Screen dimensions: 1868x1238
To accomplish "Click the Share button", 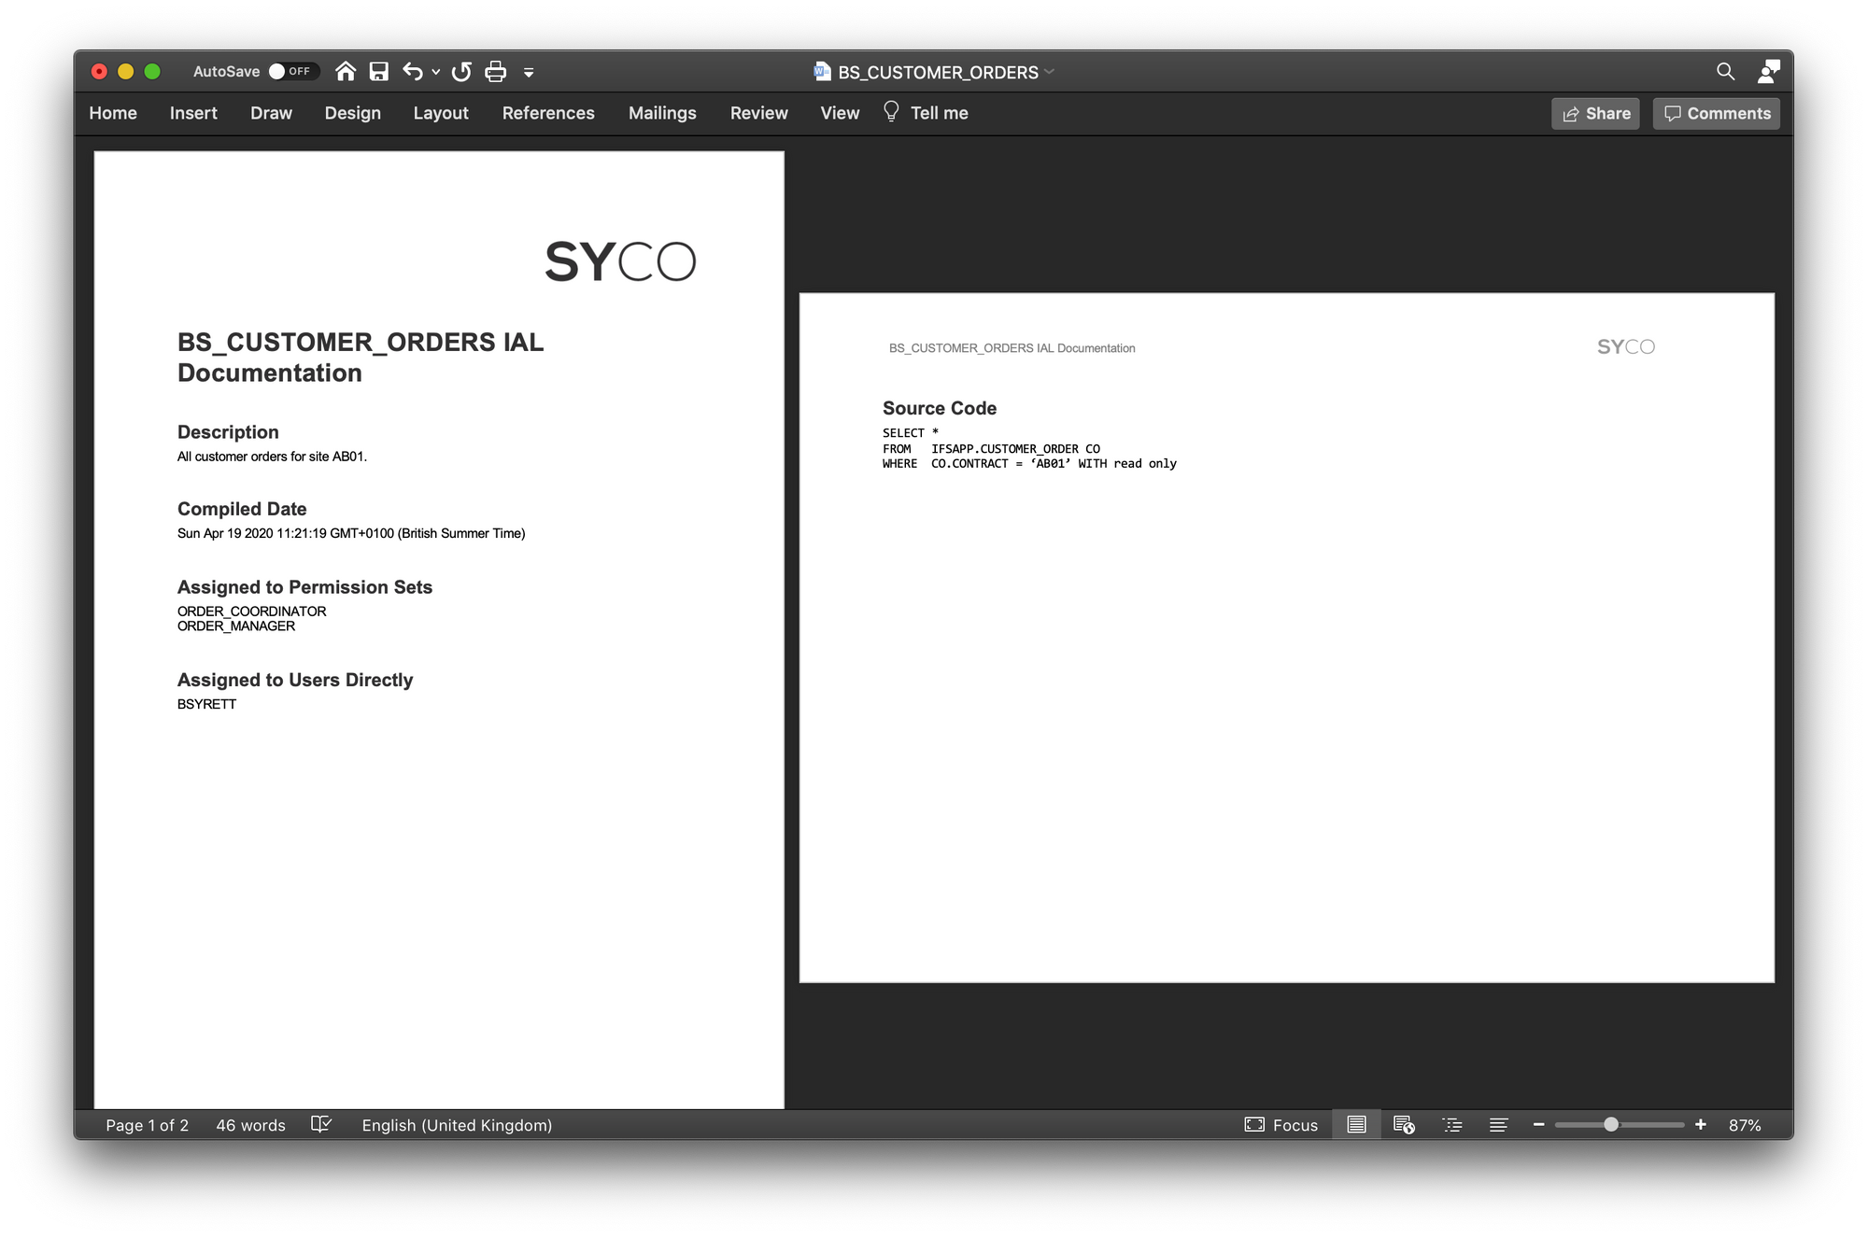I will click(1595, 114).
